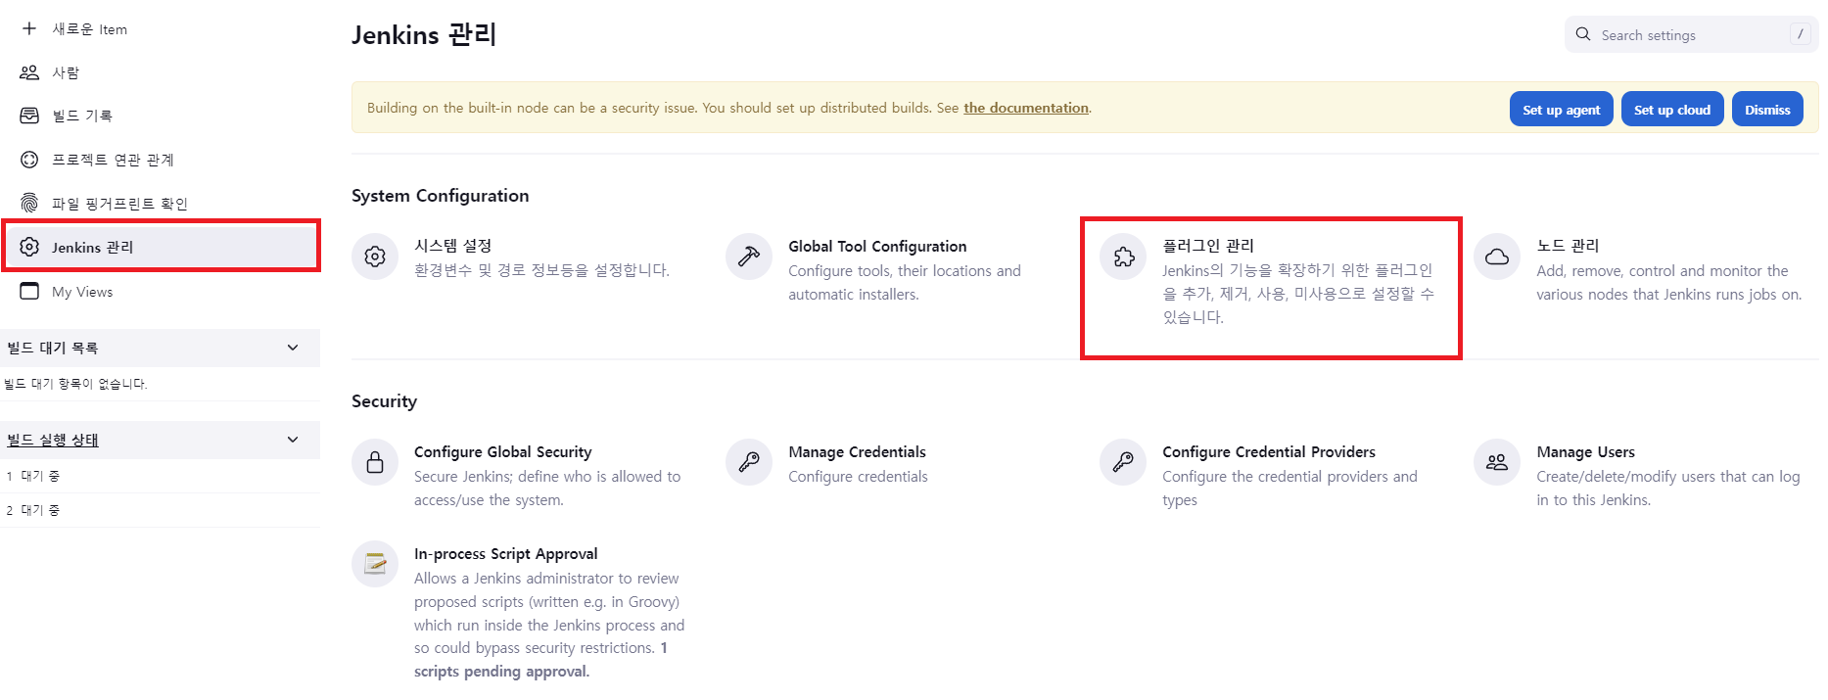Click the 환경변수 및 경로 정보등을 설정합니다 description

541,270
